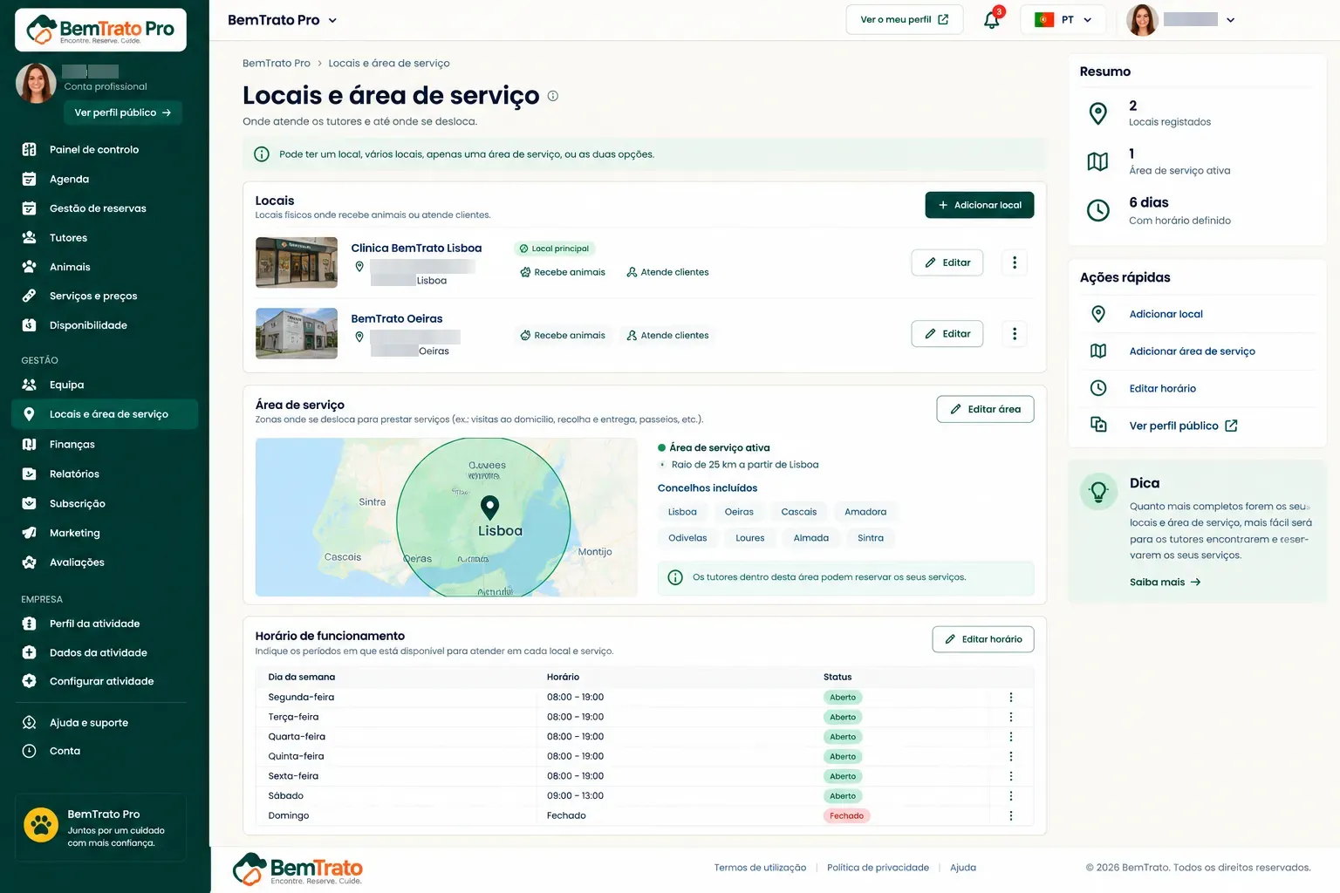This screenshot has height=893, width=1340.
Task: Open row options for Sexta-feira
Action: tap(1011, 776)
